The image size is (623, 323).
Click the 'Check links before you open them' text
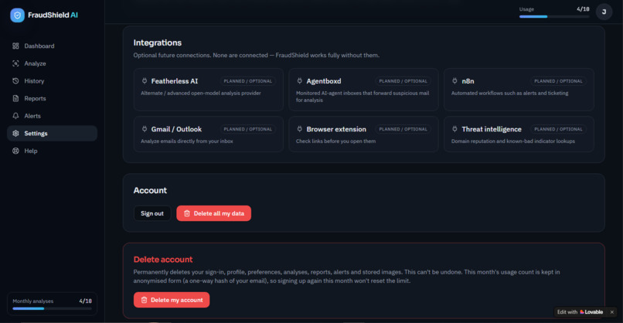pyautogui.click(x=335, y=141)
